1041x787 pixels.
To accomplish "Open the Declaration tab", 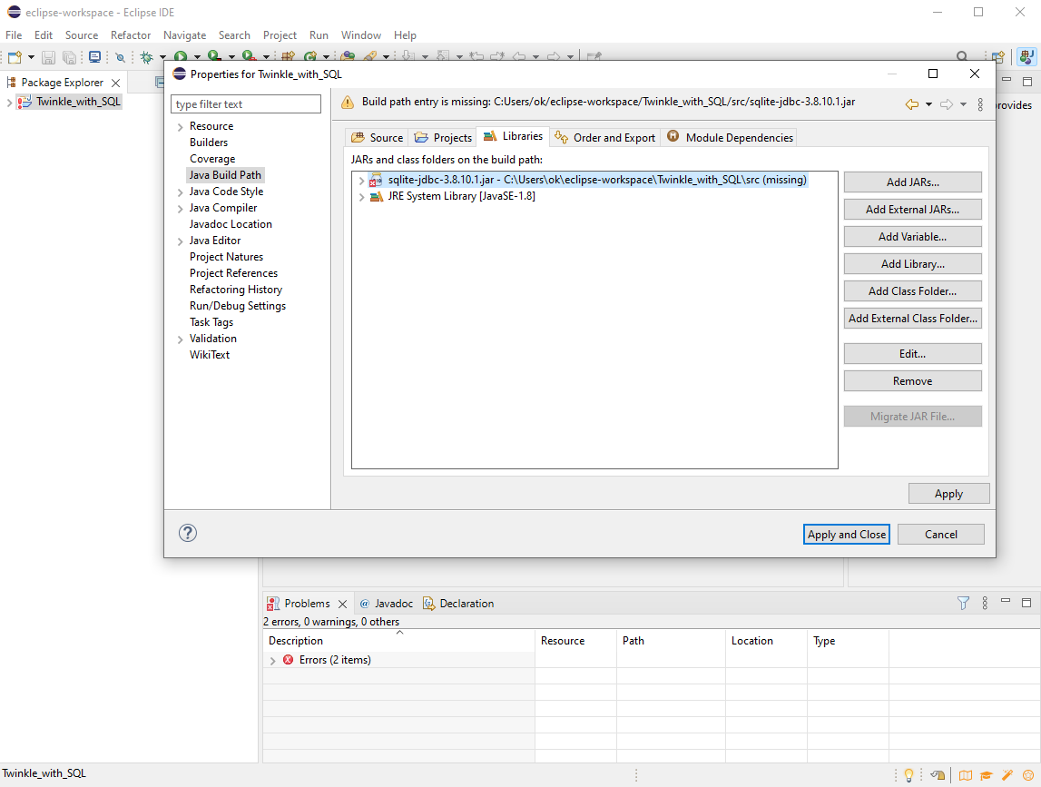I will (458, 603).
